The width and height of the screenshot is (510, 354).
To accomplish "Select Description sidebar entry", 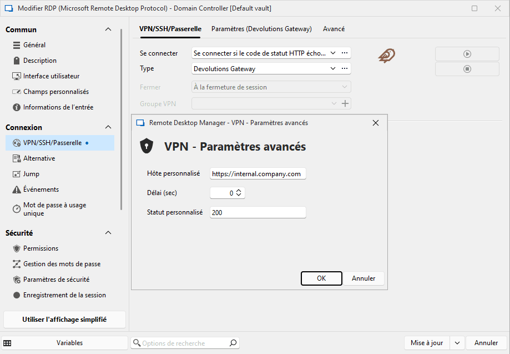I will (x=39, y=61).
